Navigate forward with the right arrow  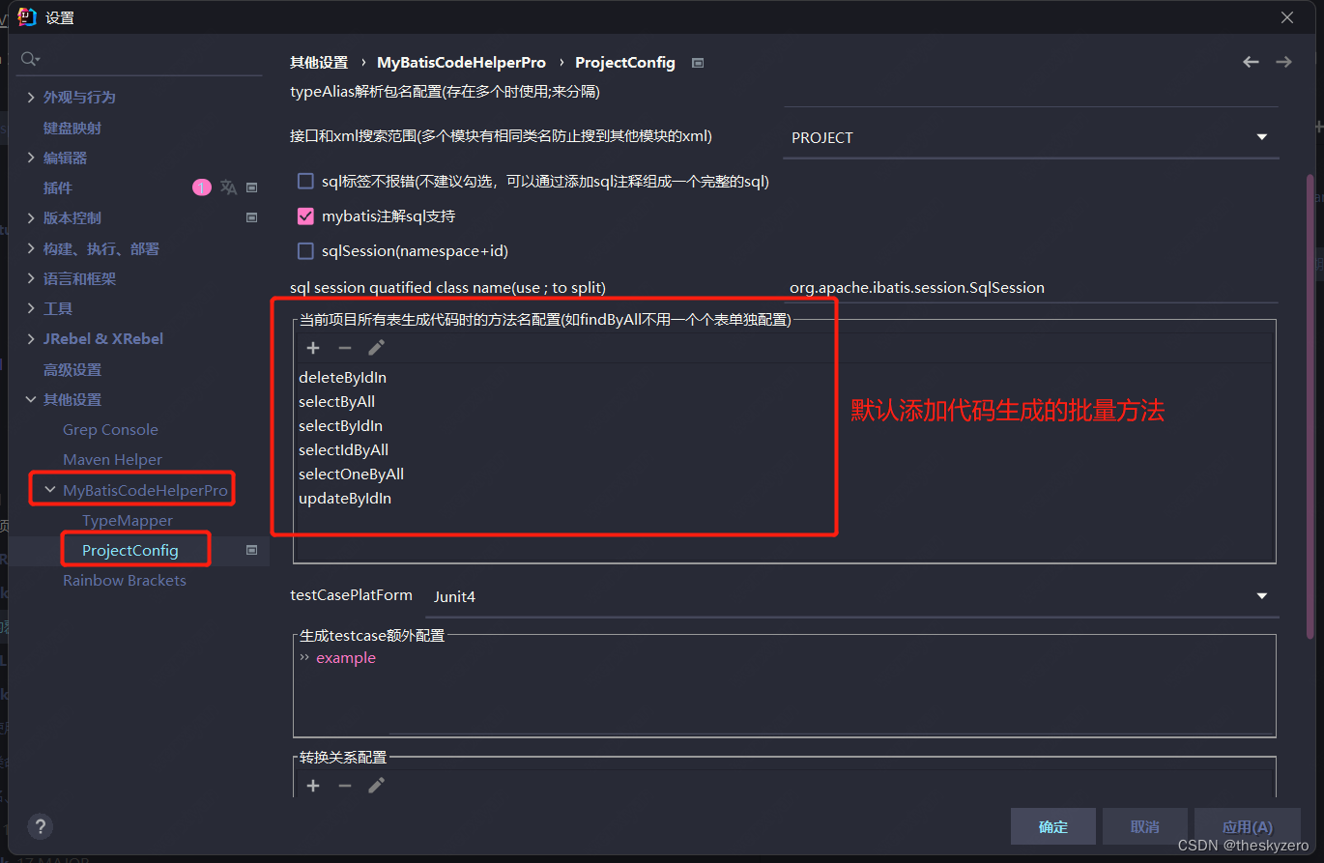coord(1283,62)
